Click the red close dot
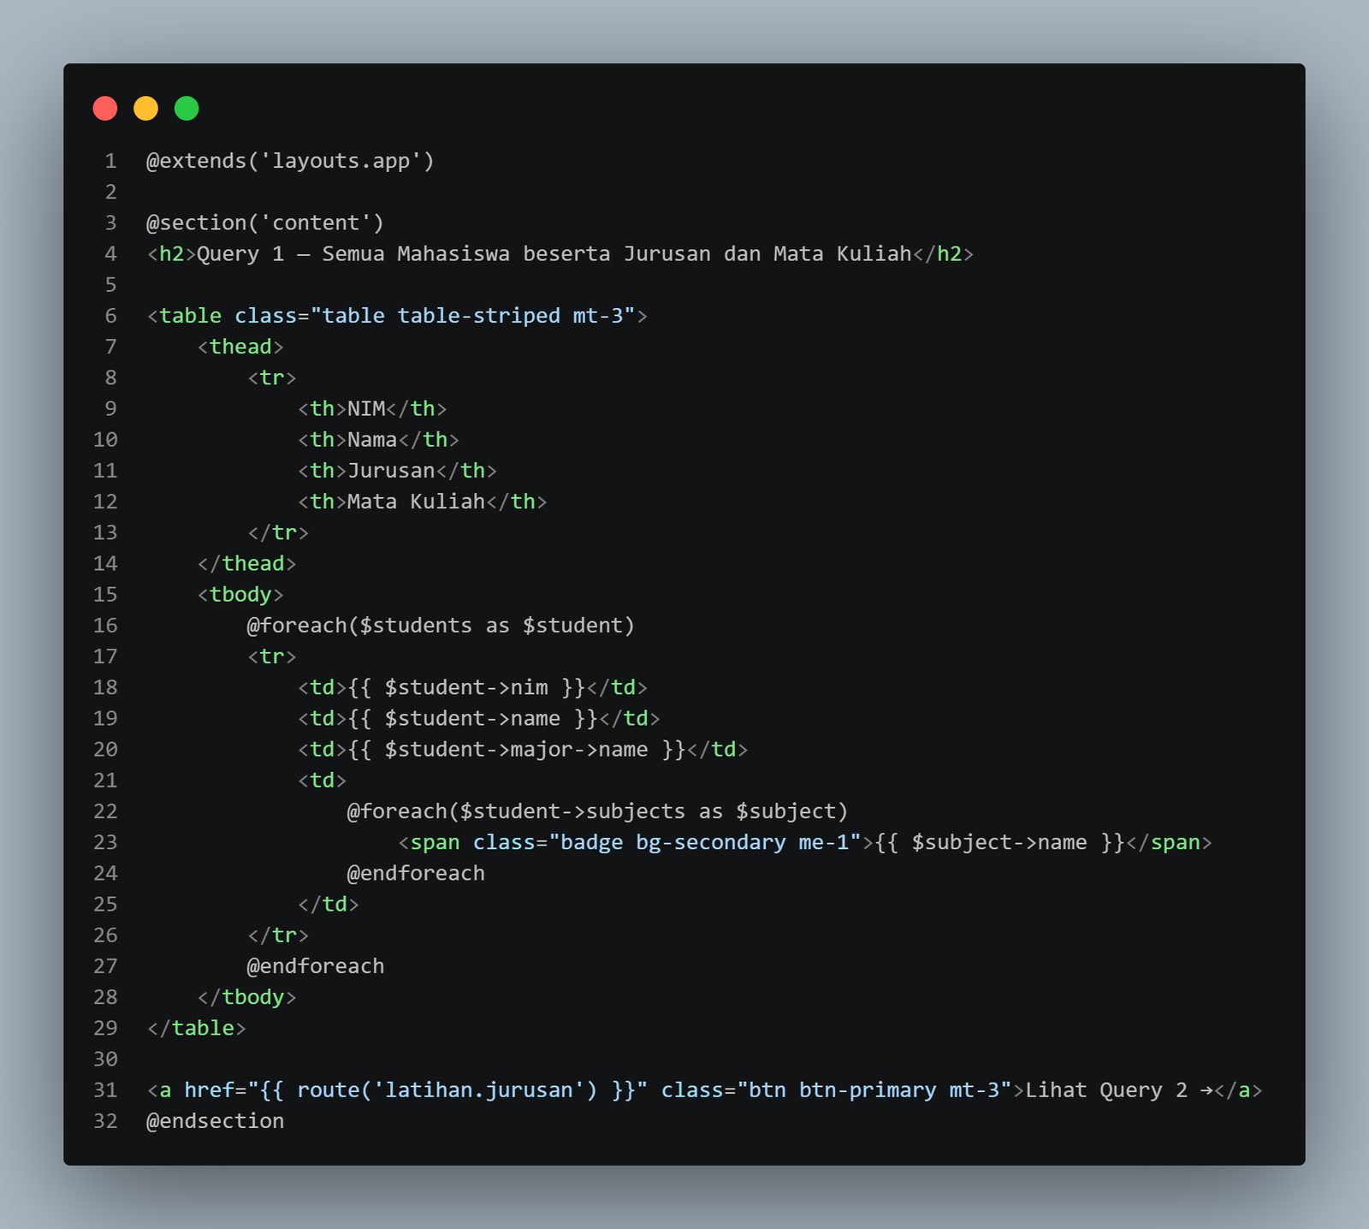This screenshot has height=1229, width=1369. [105, 109]
